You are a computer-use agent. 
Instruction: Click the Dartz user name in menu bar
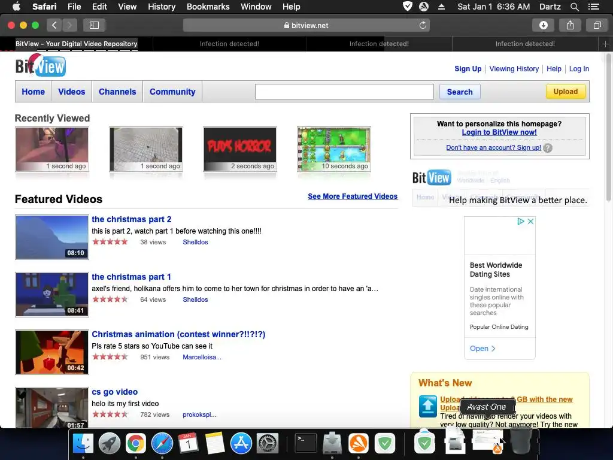550,7
